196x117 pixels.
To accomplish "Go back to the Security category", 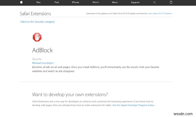I will (x=37, y=22).
